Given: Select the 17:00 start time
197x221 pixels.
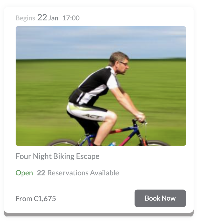Looking at the screenshot, I should coord(71,18).
